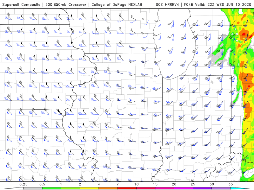
Task: Select the red 7–10 legend swatch
Action: coord(127,188)
